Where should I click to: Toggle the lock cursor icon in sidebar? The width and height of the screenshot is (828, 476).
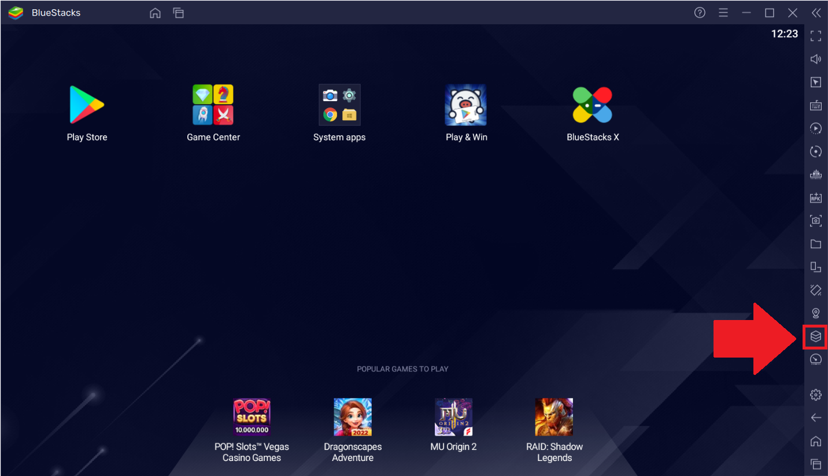click(x=816, y=82)
